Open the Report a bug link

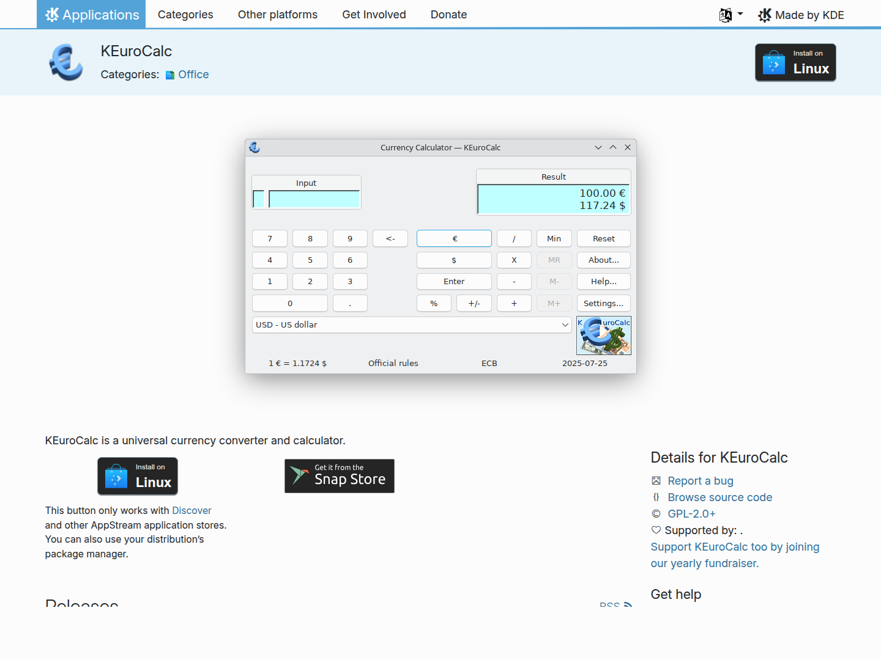[701, 481]
